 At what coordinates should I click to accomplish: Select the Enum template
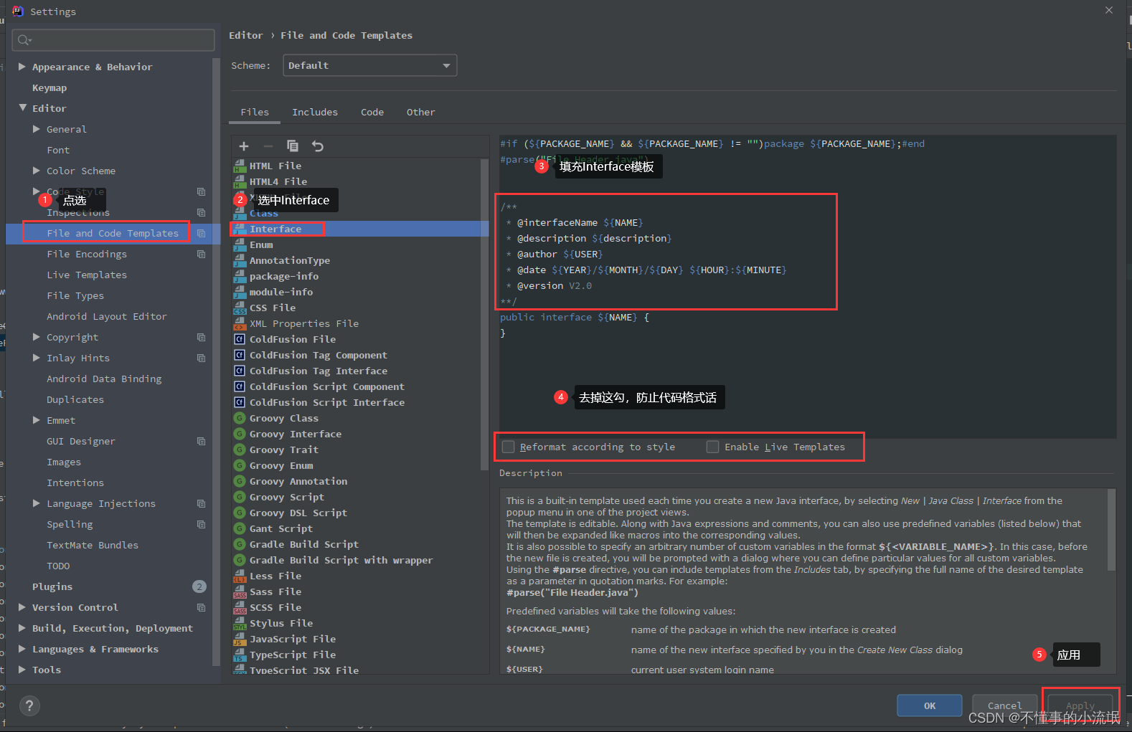(261, 245)
